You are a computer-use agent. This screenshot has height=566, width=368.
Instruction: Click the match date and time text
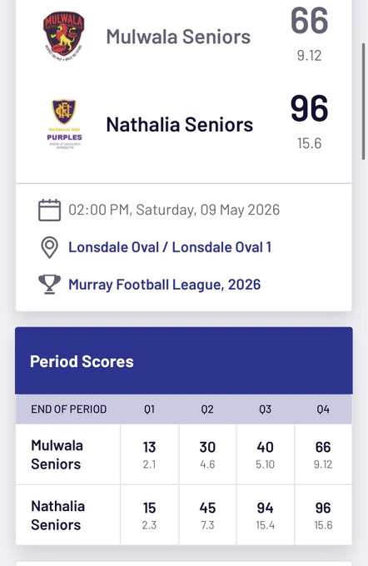tap(174, 210)
